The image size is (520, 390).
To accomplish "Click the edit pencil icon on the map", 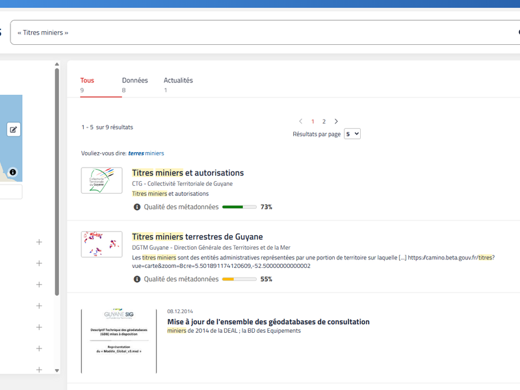I will point(14,129).
